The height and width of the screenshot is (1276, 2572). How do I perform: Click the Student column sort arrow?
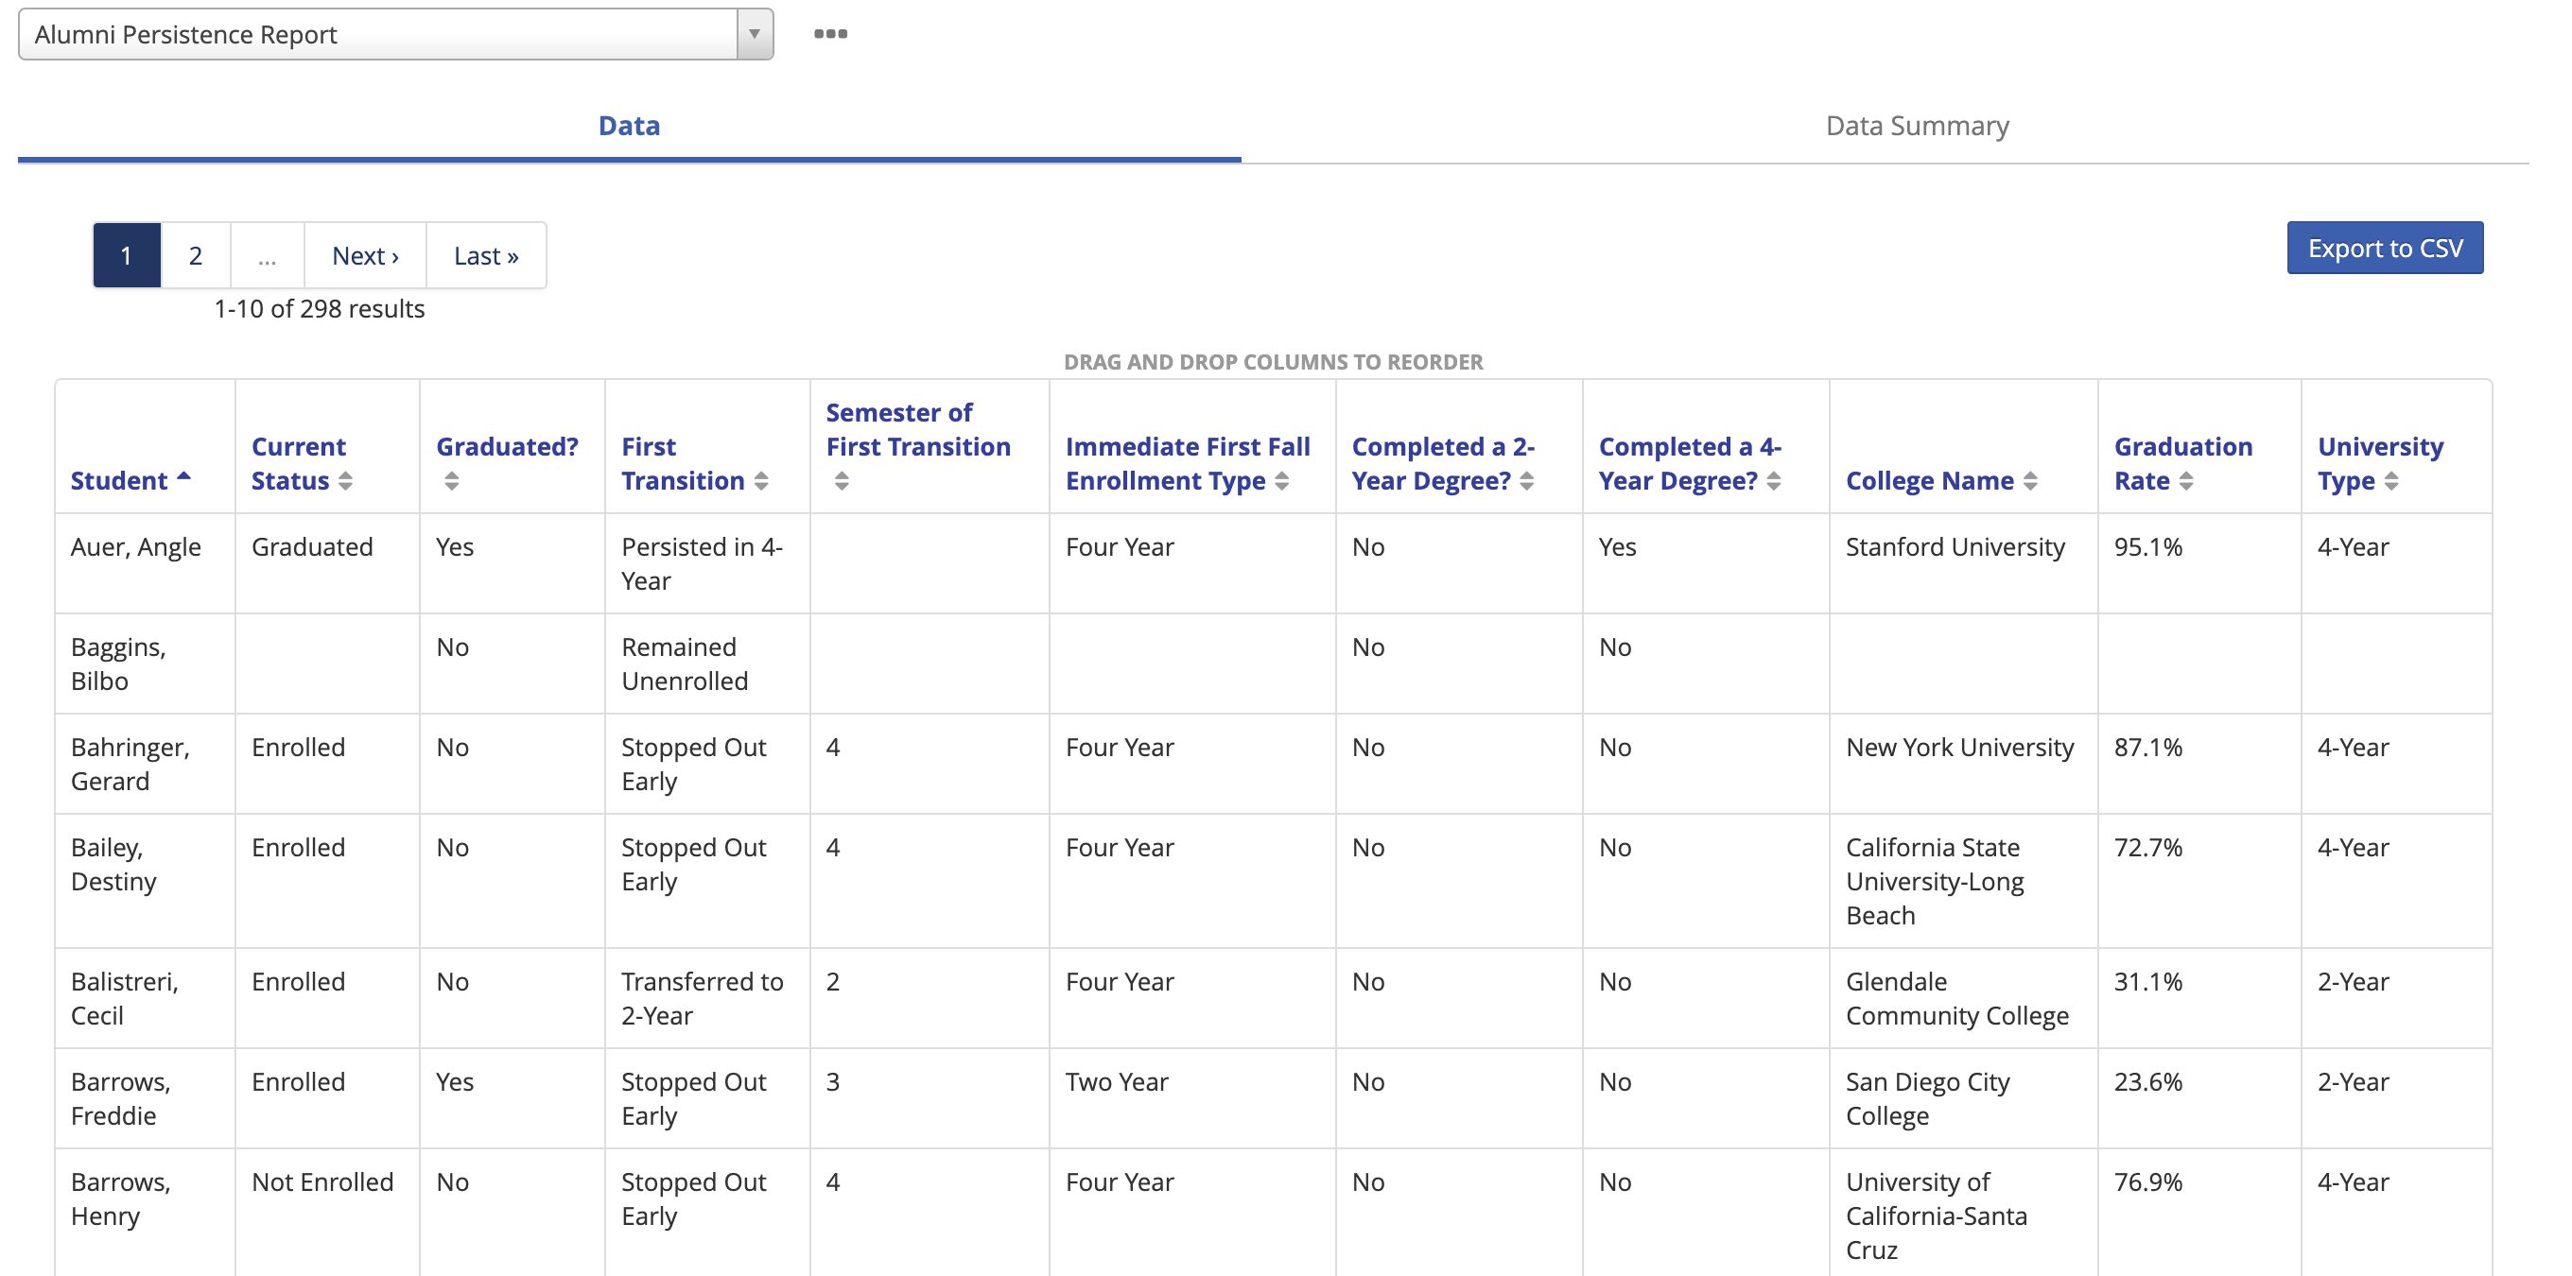tap(183, 478)
